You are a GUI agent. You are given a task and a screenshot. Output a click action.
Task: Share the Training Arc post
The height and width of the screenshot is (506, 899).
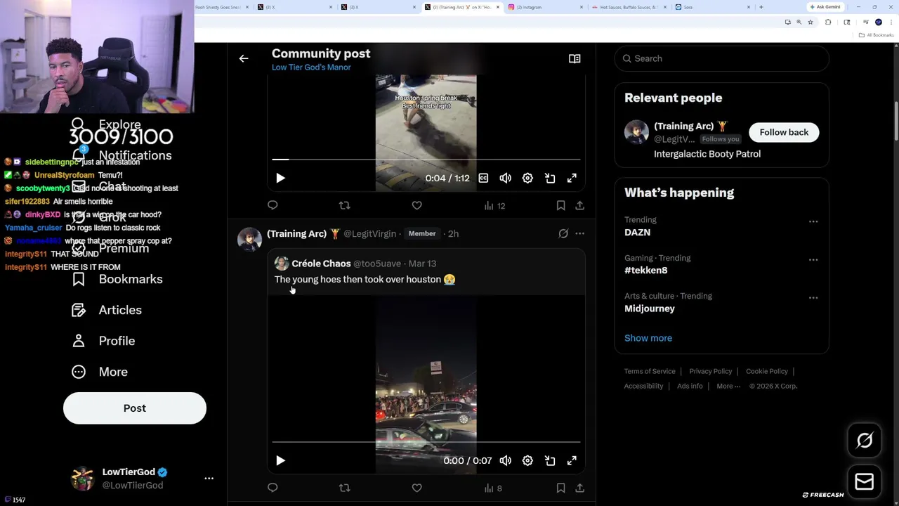click(579, 488)
